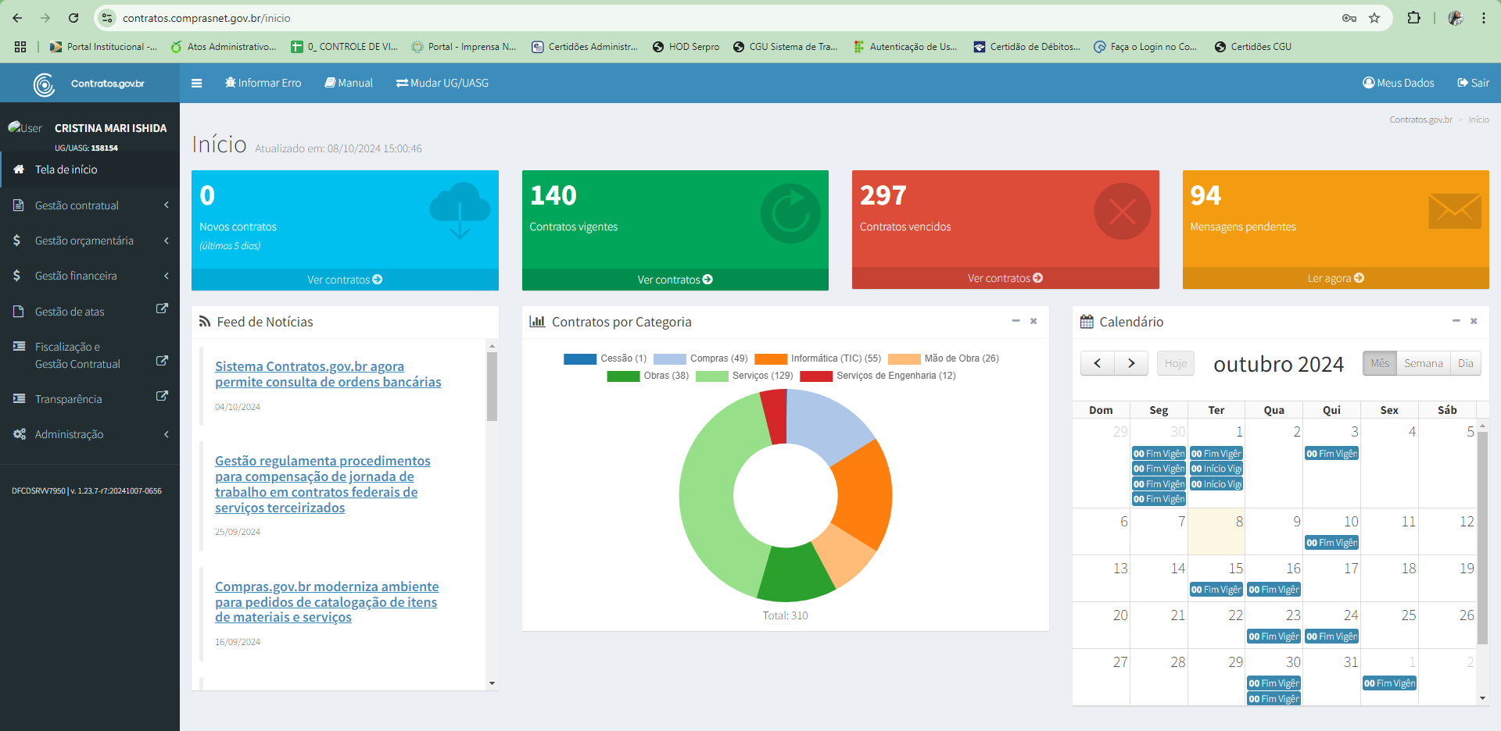The image size is (1501, 731).
Task: Toggle Obras legend swatch
Action: point(623,376)
